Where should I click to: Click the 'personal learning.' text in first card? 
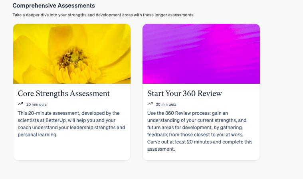point(38,135)
